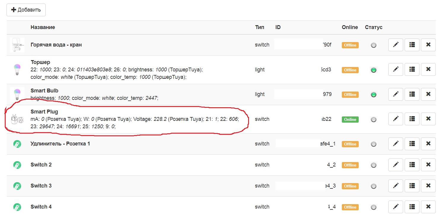Edit the Switch 3 device
Image resolution: width=442 pixels, height=221 pixels.
tap(395, 186)
